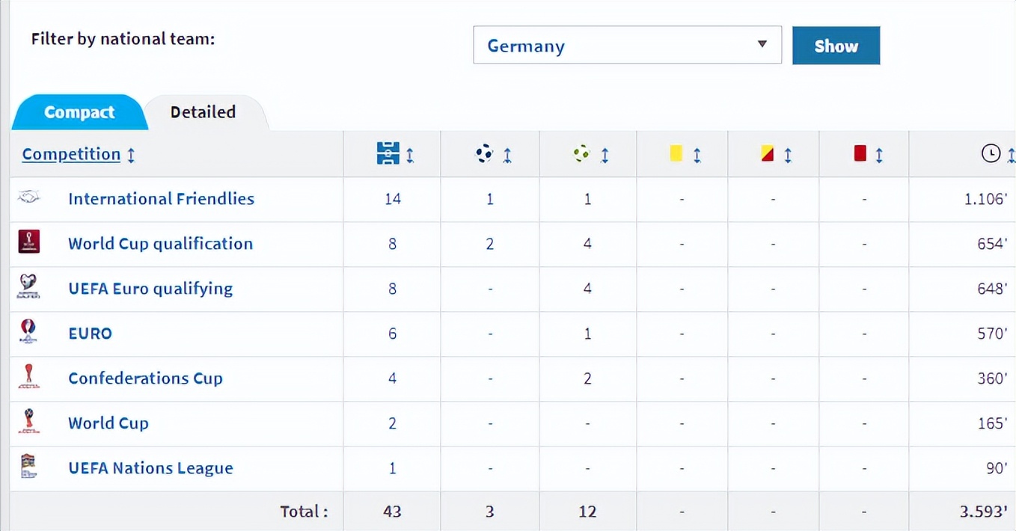The height and width of the screenshot is (531, 1016).
Task: Open Confederations Cup competition link
Action: [x=145, y=378]
